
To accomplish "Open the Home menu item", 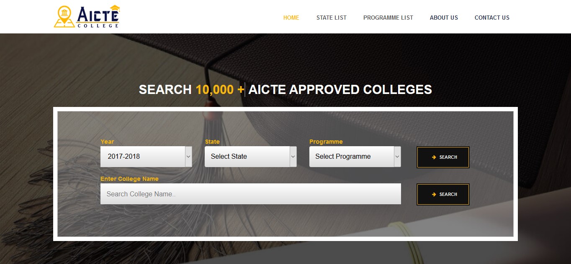I will click(x=291, y=18).
